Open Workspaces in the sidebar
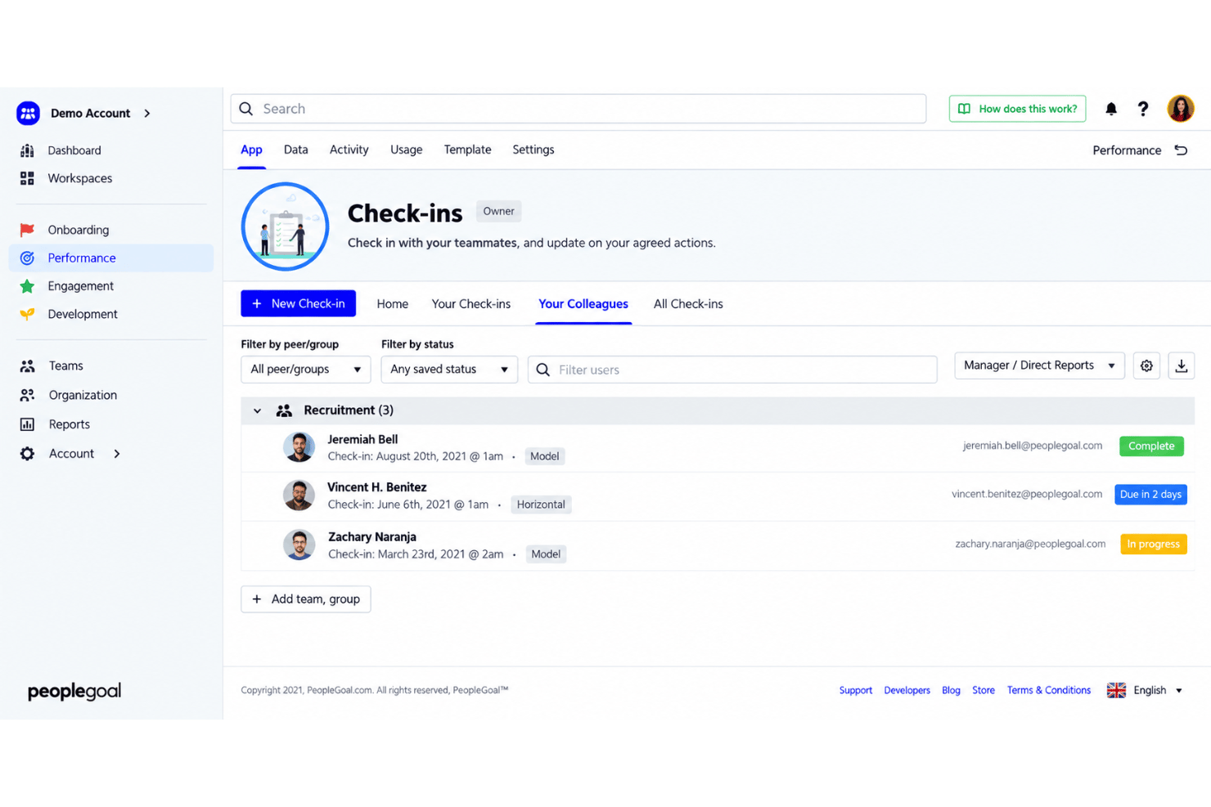The height and width of the screenshot is (807, 1211). 79,178
